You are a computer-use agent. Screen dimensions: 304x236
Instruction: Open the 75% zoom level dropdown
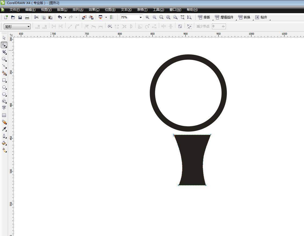coord(140,17)
